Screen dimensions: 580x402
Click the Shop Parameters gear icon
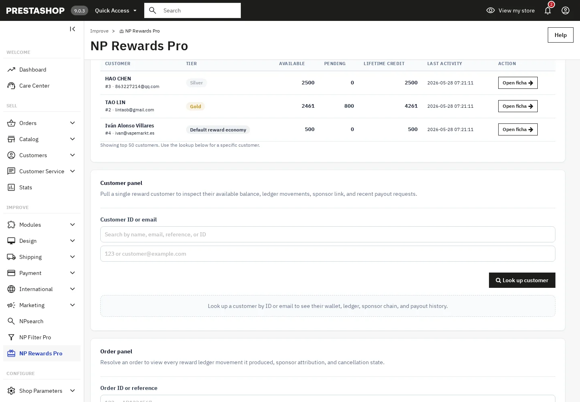[11, 391]
